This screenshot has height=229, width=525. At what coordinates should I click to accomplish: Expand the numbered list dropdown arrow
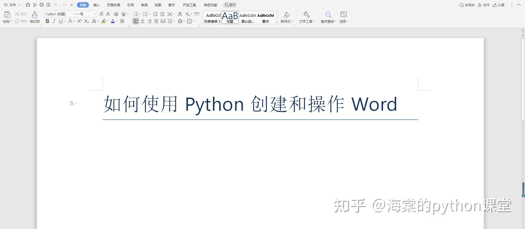click(x=149, y=14)
